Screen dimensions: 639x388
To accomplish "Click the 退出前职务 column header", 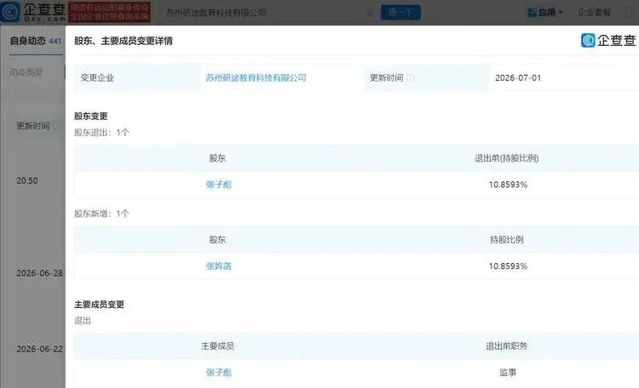I will click(507, 345).
